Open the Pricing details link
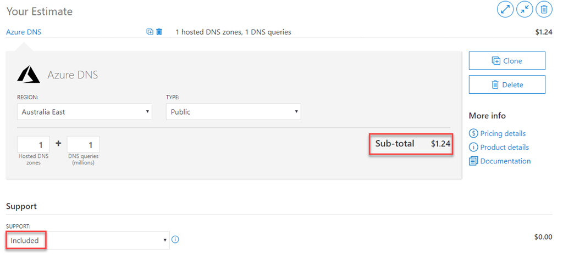563x255 pixels. click(503, 133)
